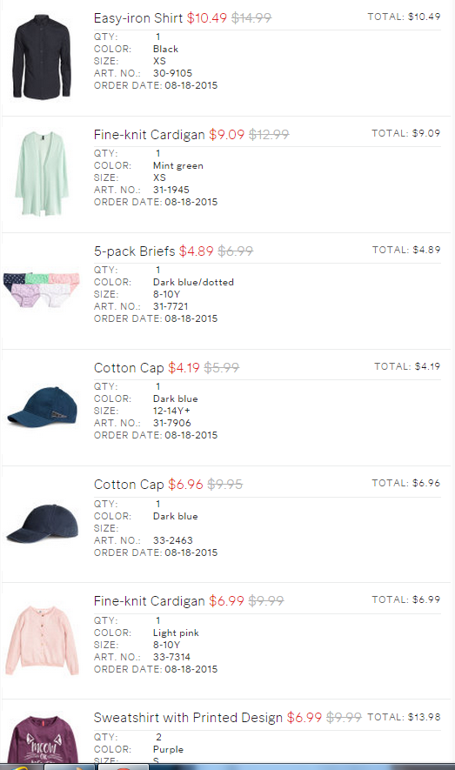
Task: Select article number 30-9105
Action: [172, 73]
